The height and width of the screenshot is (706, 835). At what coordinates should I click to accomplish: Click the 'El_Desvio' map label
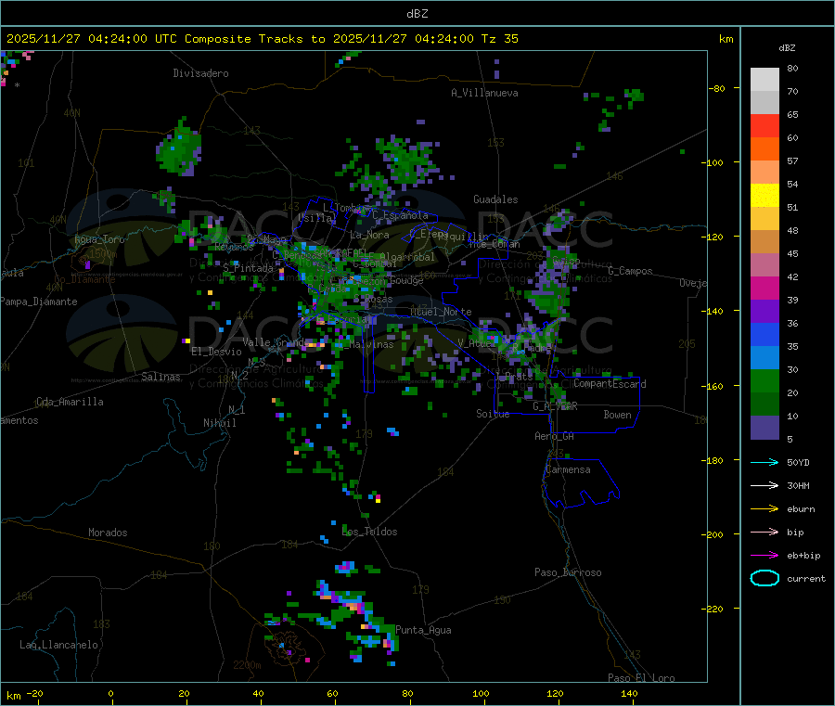pos(217,352)
